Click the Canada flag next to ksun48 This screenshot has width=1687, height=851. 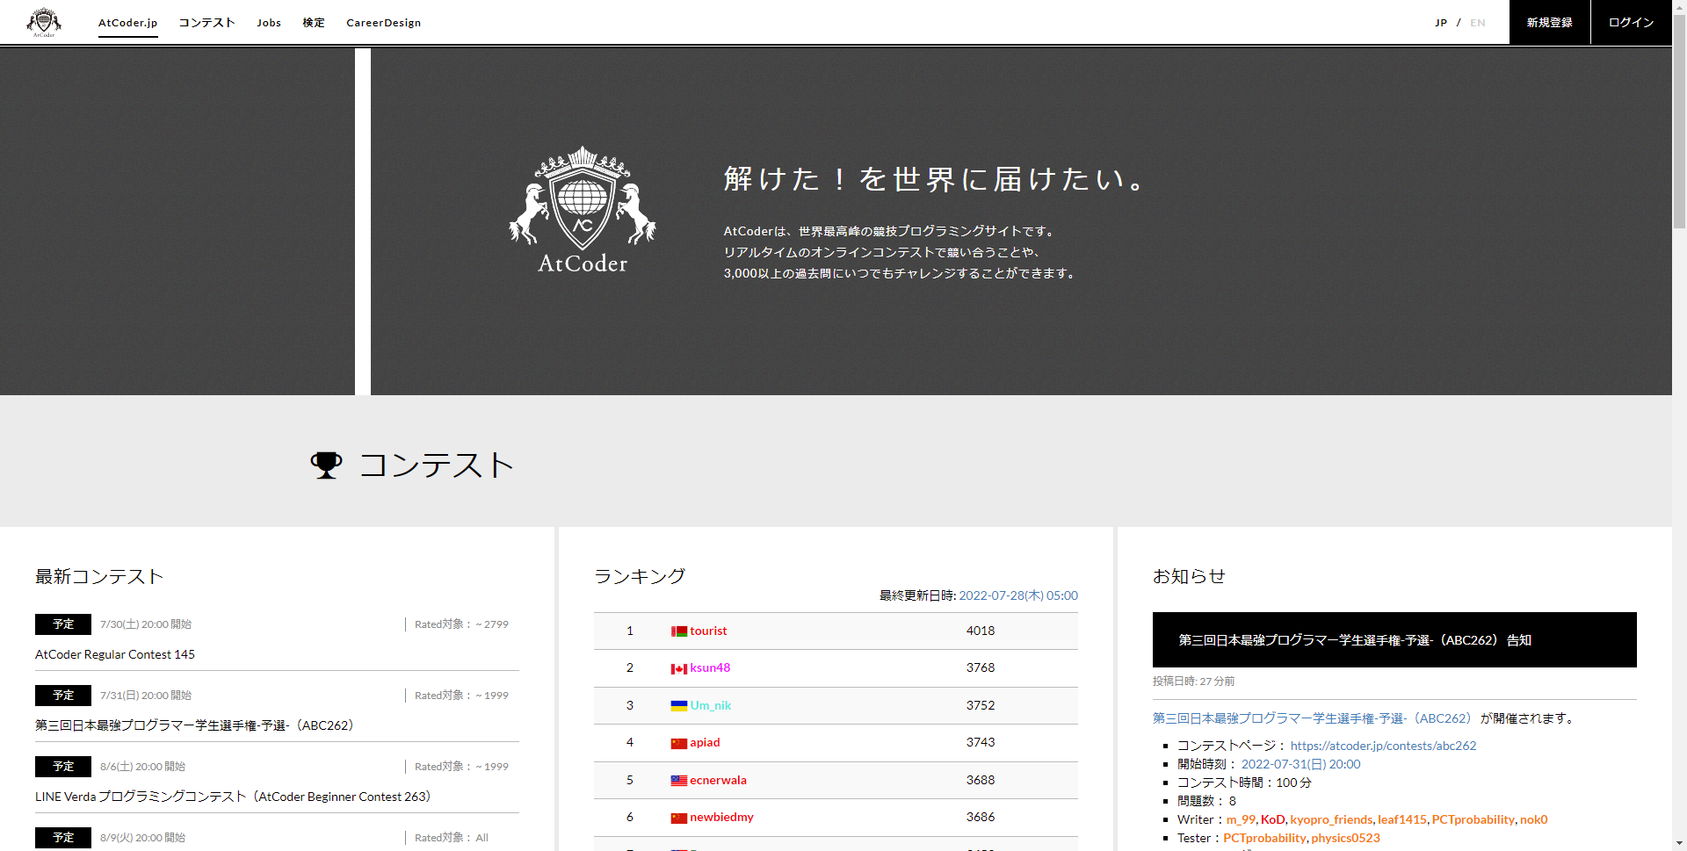677,667
